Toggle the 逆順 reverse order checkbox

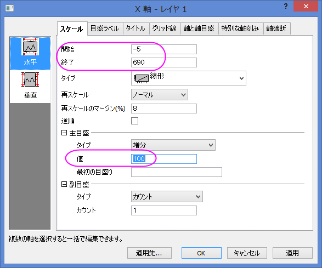pos(135,121)
